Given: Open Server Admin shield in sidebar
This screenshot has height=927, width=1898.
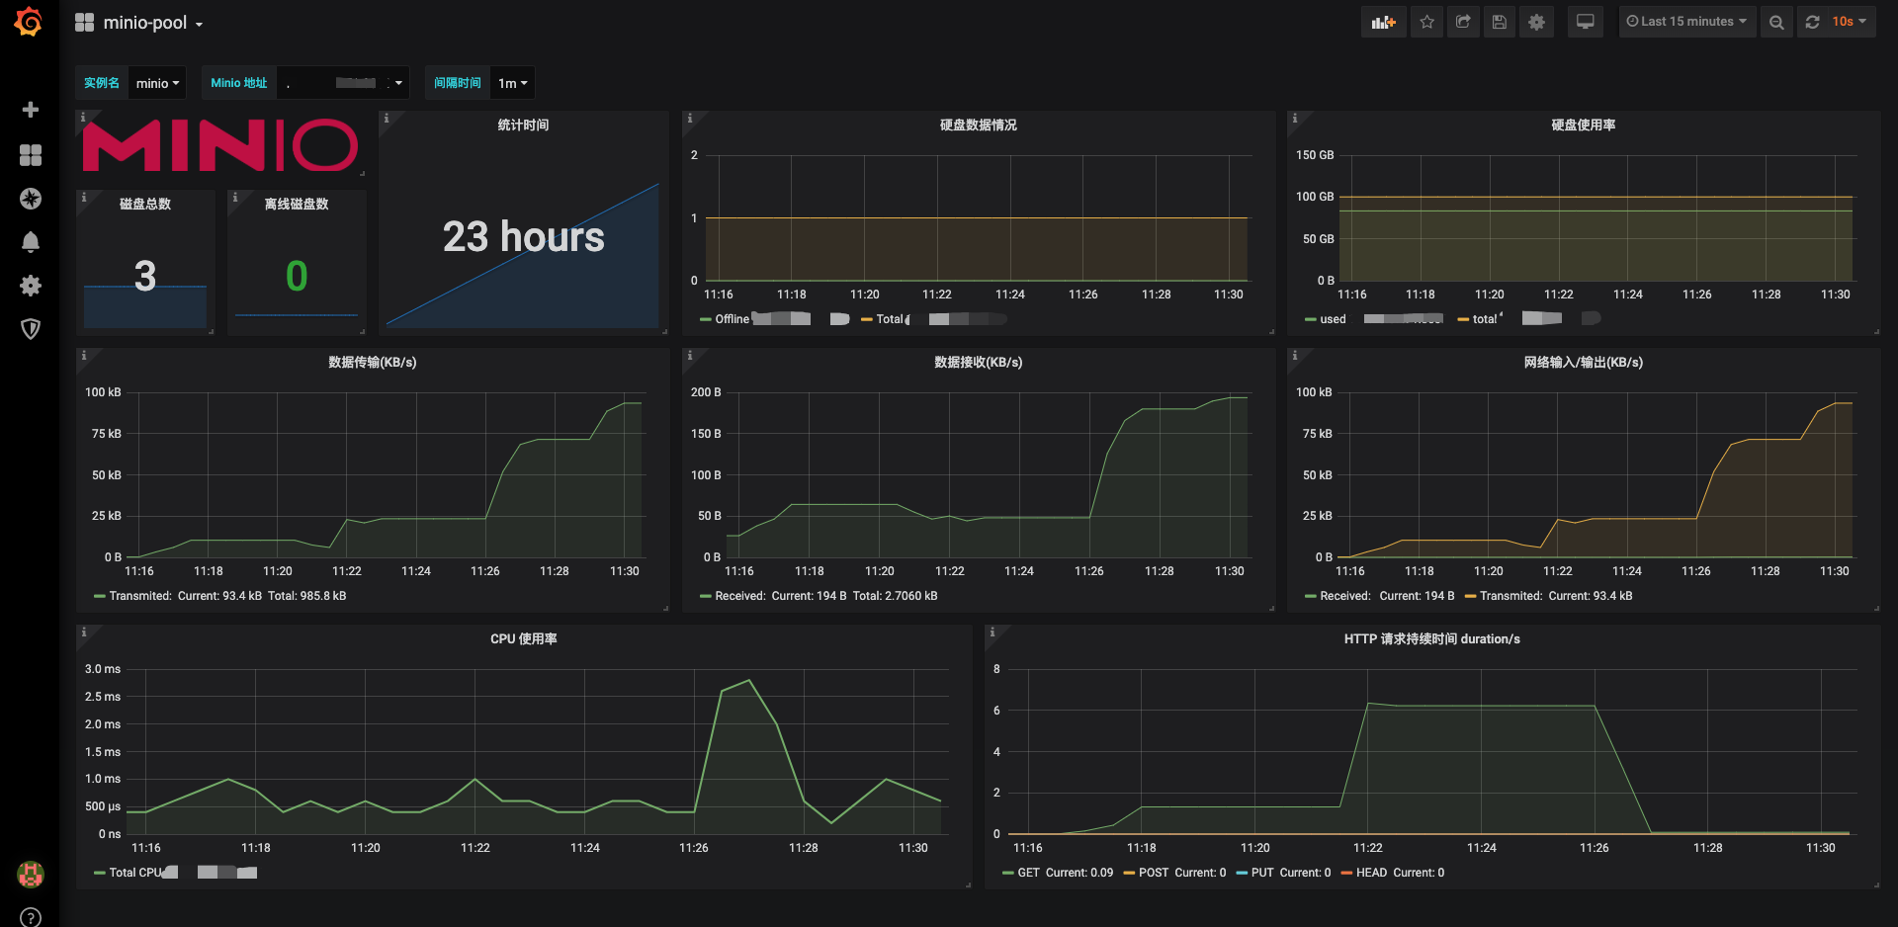Looking at the screenshot, I should click(x=31, y=329).
